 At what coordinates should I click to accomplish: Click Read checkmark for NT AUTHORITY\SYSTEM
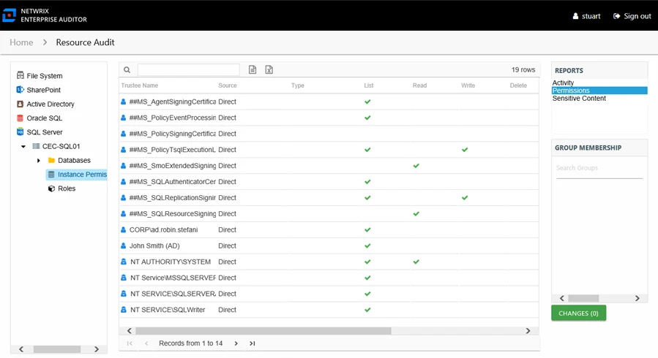416,262
